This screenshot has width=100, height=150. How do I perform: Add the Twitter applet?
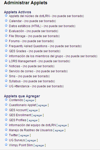click(25, 135)
